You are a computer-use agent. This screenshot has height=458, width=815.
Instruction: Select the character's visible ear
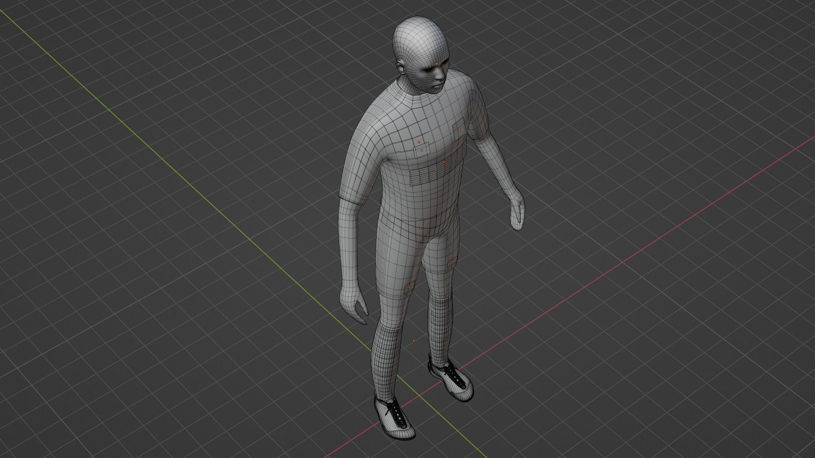point(400,66)
